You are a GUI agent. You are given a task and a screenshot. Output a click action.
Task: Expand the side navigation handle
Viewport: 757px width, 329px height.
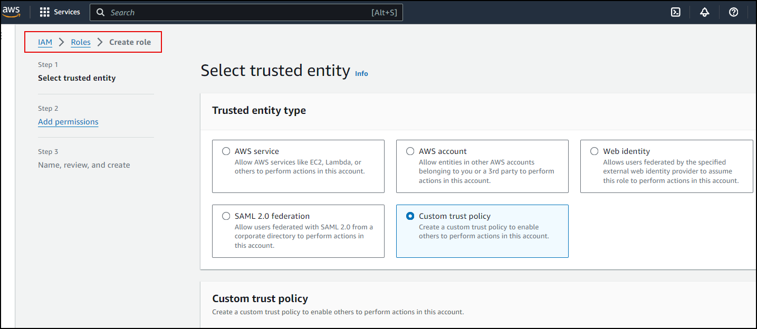tap(2, 36)
